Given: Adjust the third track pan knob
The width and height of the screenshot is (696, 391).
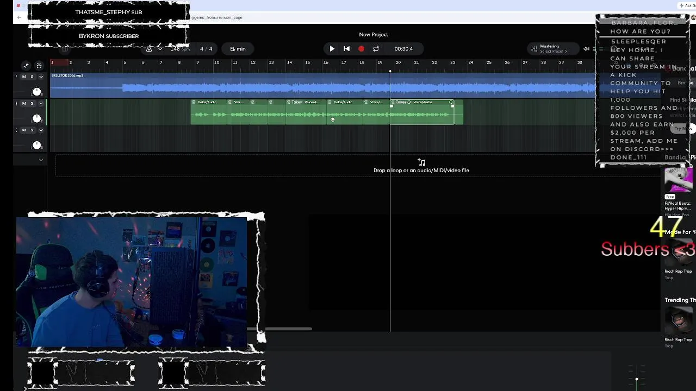Looking at the screenshot, I should click(x=36, y=145).
